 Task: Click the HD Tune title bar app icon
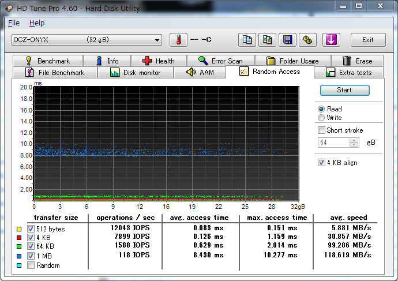[9, 8]
